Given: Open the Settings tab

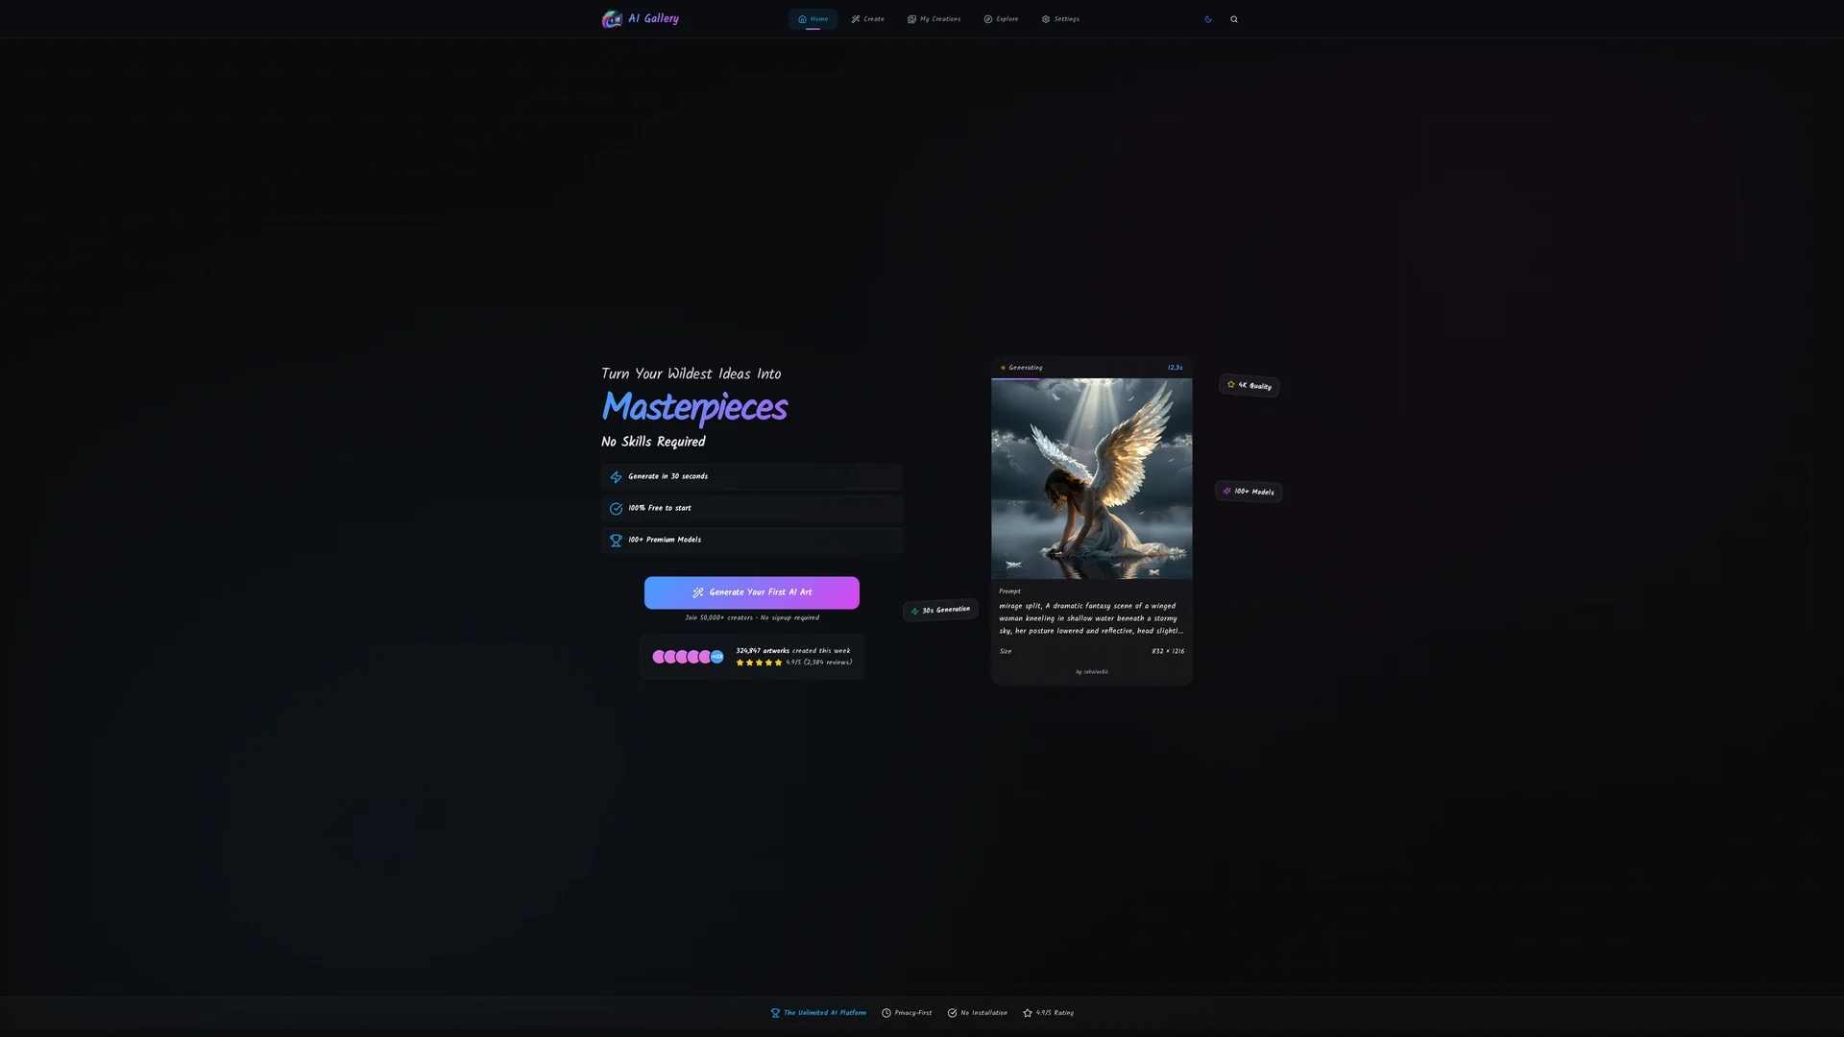Looking at the screenshot, I should (1060, 19).
